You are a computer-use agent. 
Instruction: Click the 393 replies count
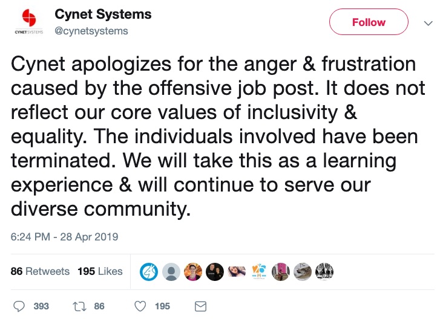point(41,306)
